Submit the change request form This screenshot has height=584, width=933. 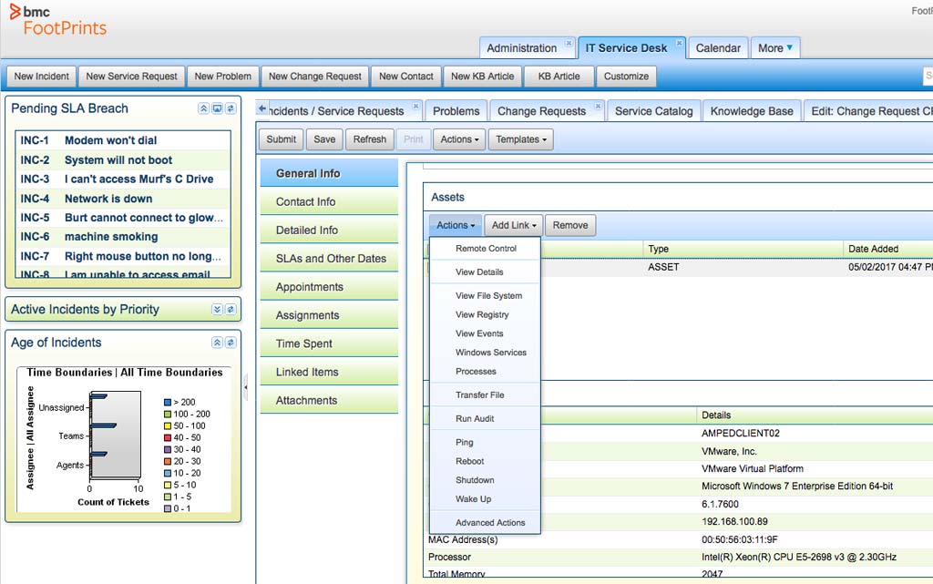pyautogui.click(x=281, y=139)
